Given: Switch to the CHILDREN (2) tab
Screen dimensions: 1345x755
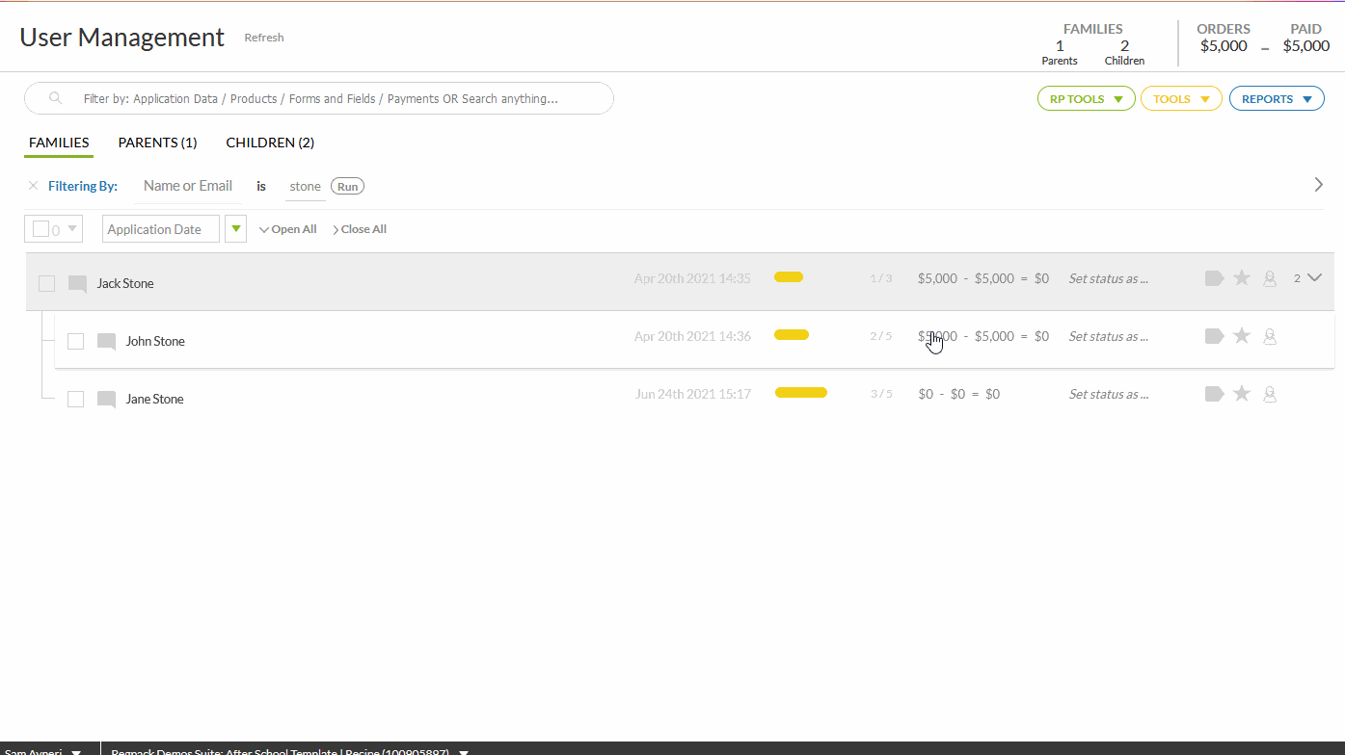Looking at the screenshot, I should (x=270, y=143).
